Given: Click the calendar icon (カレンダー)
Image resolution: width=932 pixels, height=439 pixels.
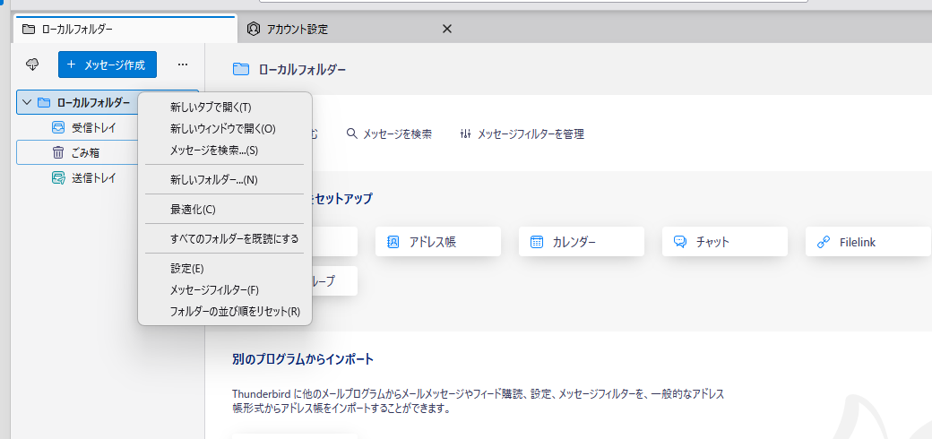Looking at the screenshot, I should (x=537, y=242).
